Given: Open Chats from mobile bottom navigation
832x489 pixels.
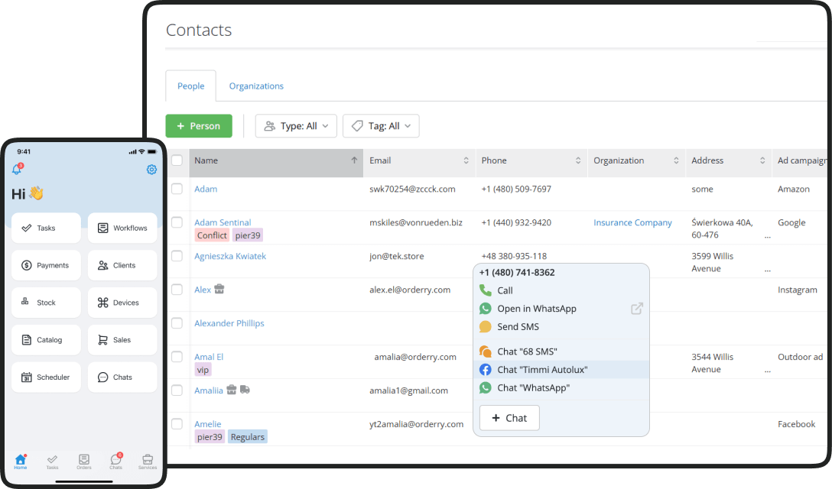Looking at the screenshot, I should tap(115, 460).
